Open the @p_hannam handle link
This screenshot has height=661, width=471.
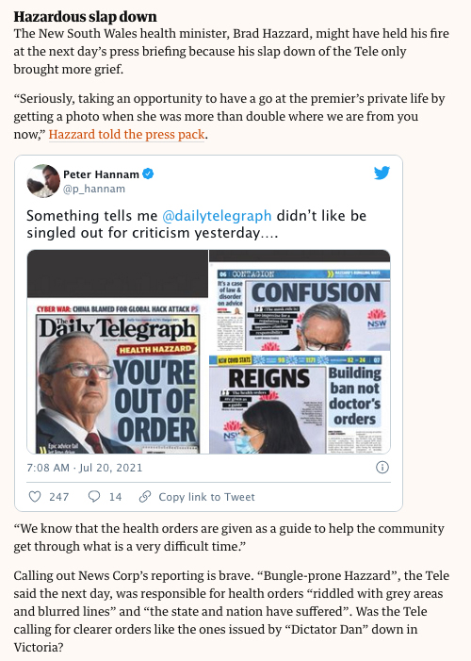point(94,189)
